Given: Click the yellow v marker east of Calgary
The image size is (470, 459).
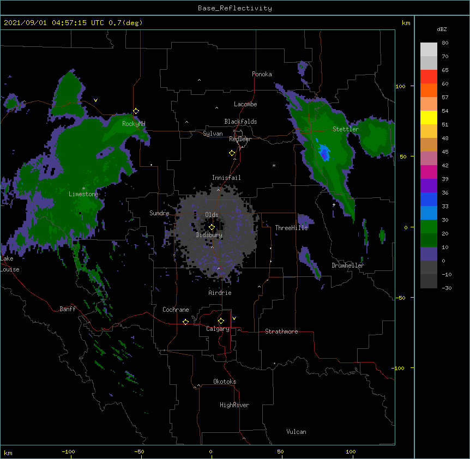Looking at the screenshot, I should (234, 318).
